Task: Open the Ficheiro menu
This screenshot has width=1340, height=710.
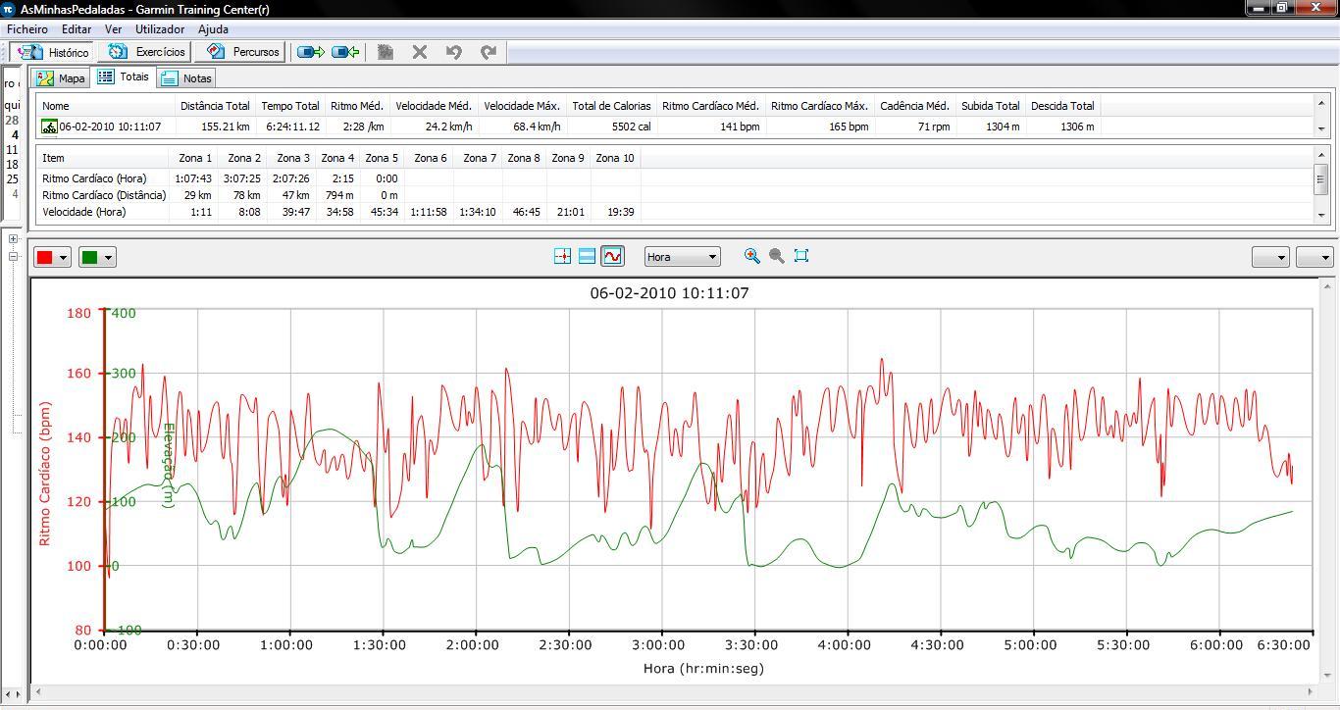Action: click(x=26, y=29)
